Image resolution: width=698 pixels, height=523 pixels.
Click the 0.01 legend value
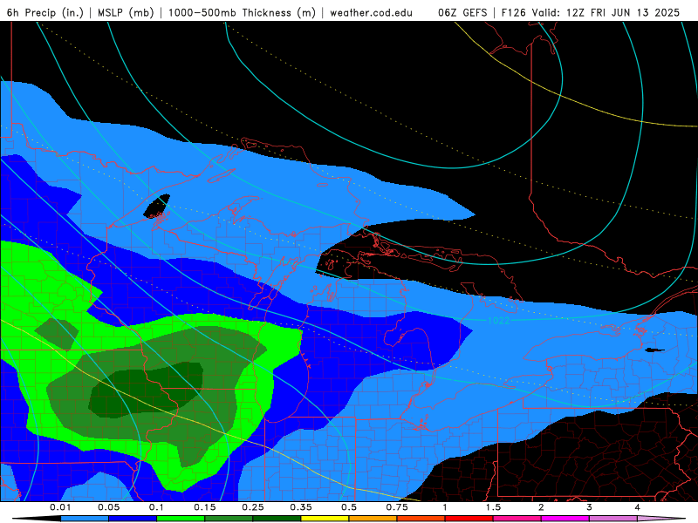click(x=60, y=507)
